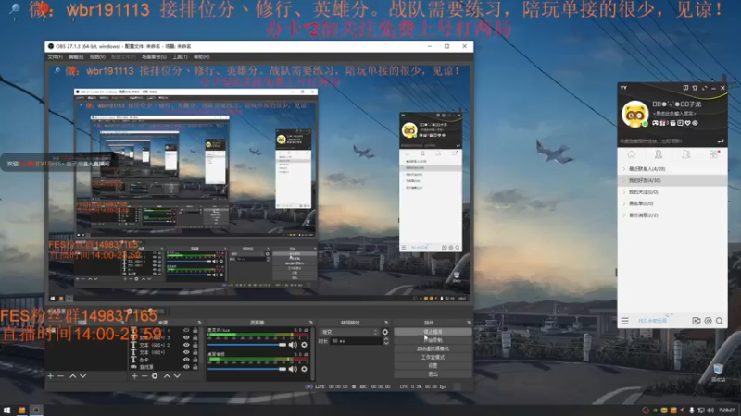Open the YY main menu hamburger icon
This screenshot has width=741, height=416.
624,321
